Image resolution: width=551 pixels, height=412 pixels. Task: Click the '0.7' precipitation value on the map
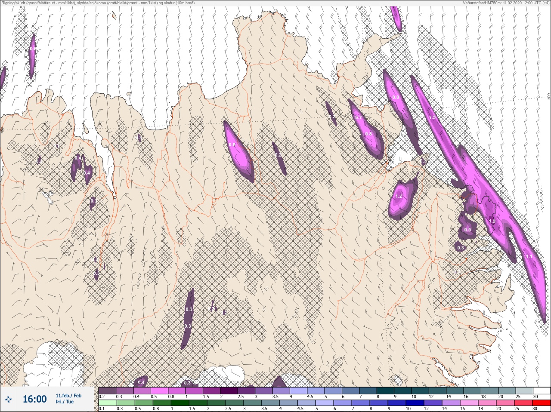[x=359, y=117]
